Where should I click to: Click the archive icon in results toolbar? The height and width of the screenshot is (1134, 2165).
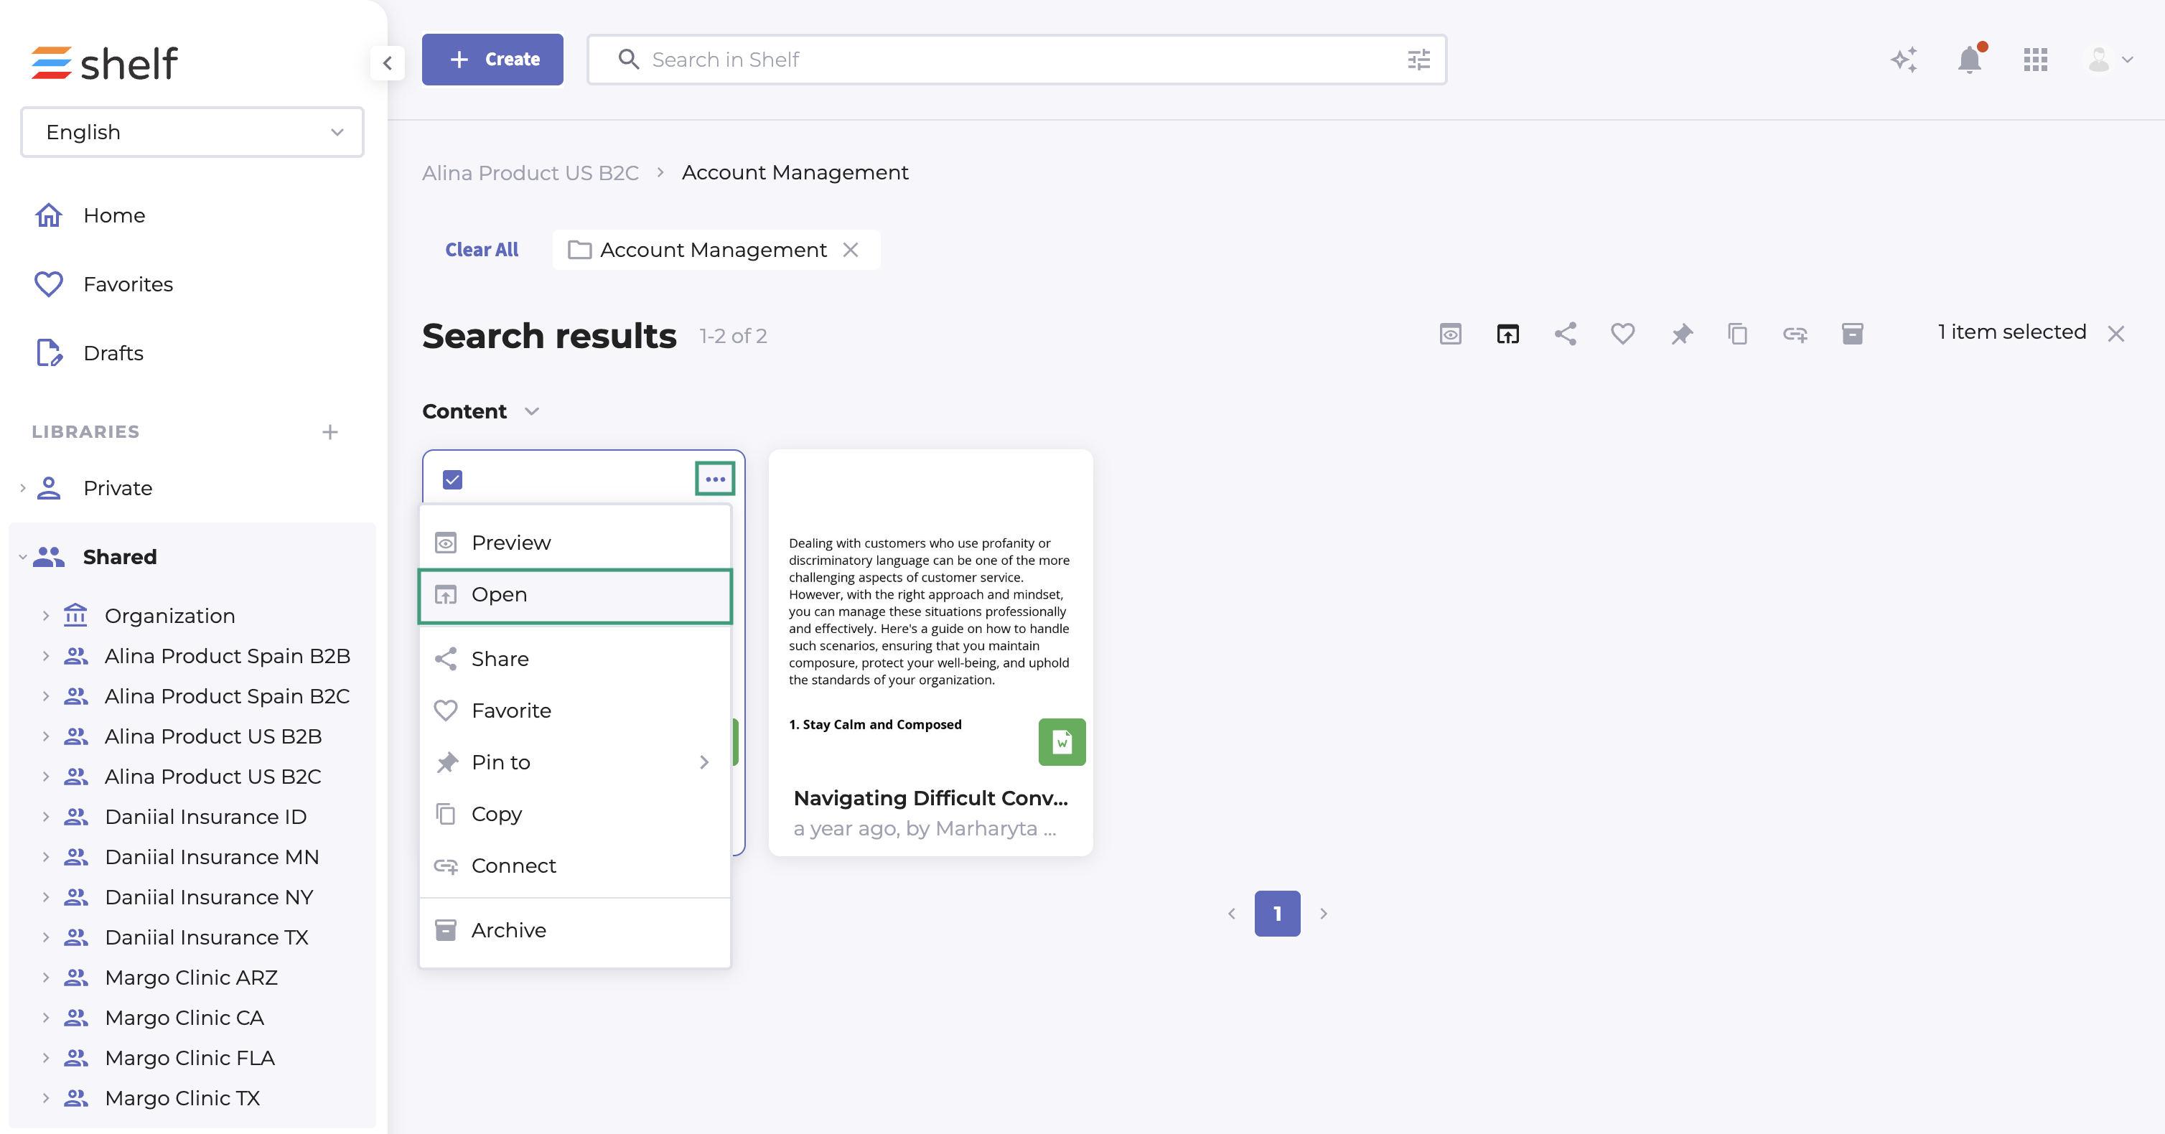1851,334
